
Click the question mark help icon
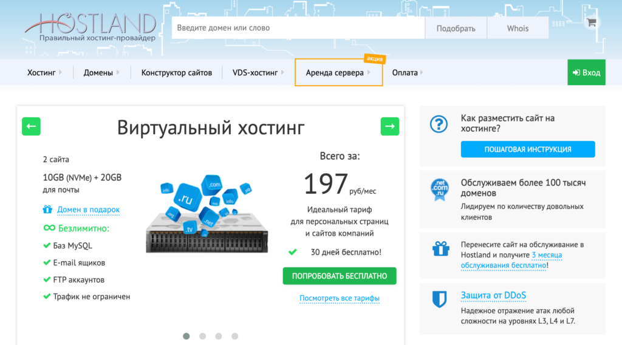(x=439, y=124)
